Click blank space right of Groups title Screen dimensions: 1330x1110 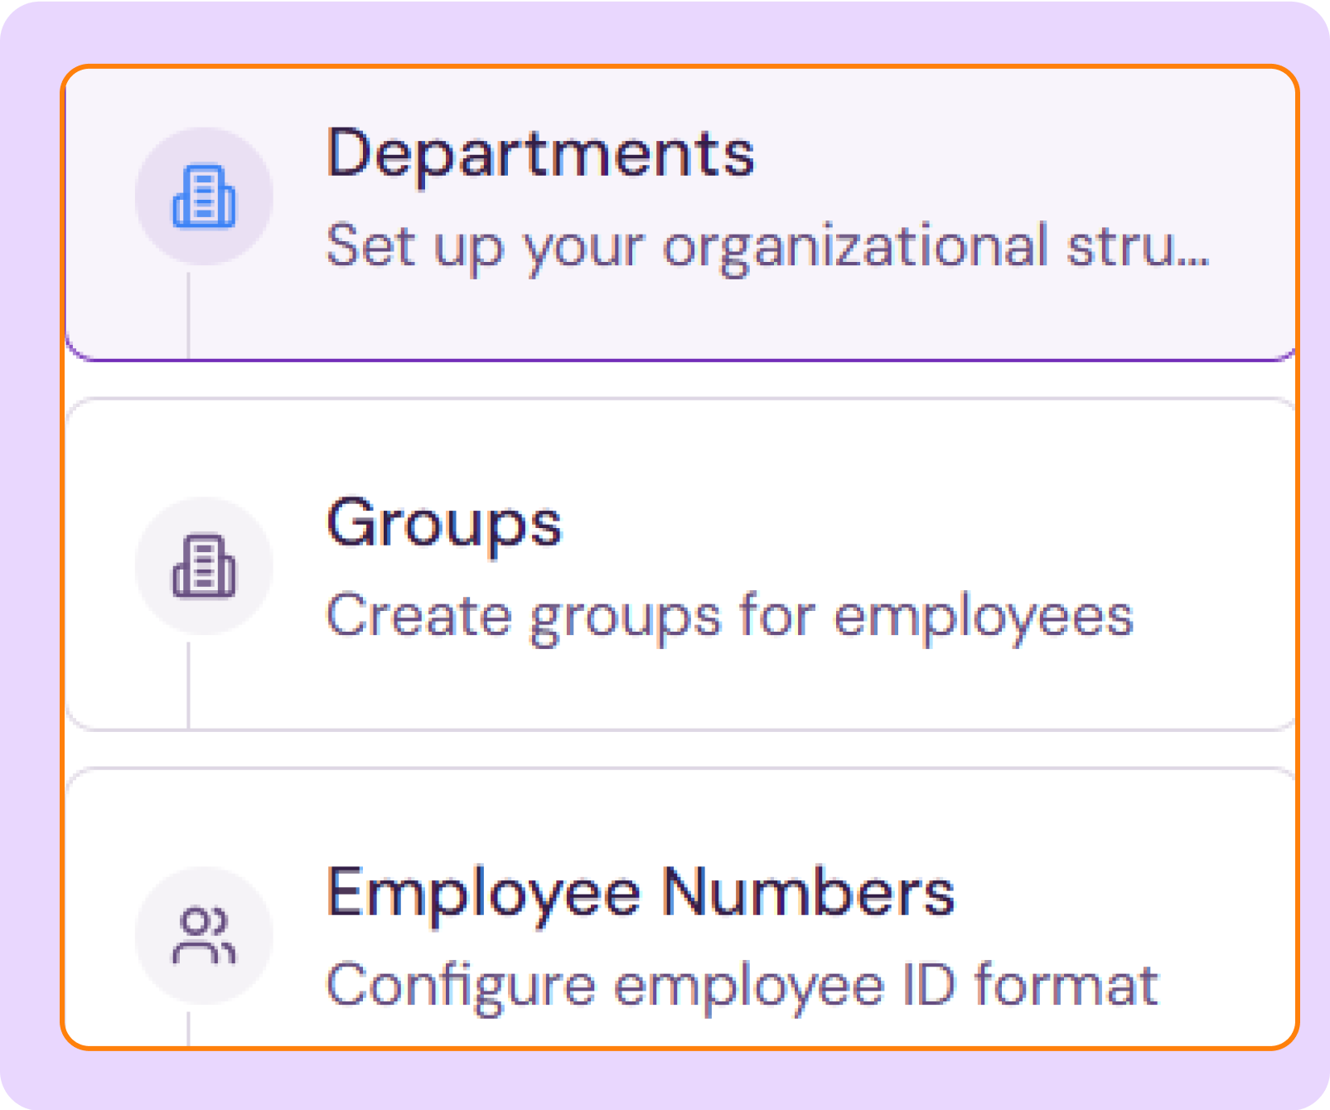pos(912,524)
